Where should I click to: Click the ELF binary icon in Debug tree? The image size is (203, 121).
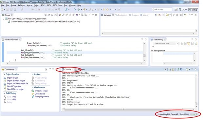coord(9,22)
